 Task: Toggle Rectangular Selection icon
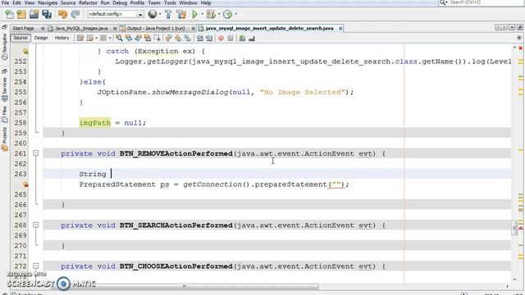pos(157,39)
